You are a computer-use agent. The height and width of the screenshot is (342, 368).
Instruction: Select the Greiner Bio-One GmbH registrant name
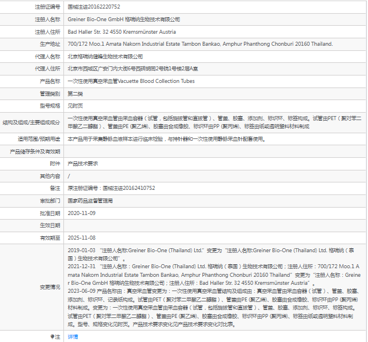click(124, 19)
